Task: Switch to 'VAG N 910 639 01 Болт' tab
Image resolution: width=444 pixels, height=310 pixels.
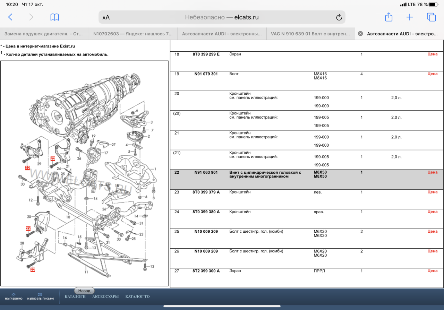Action: point(311,34)
